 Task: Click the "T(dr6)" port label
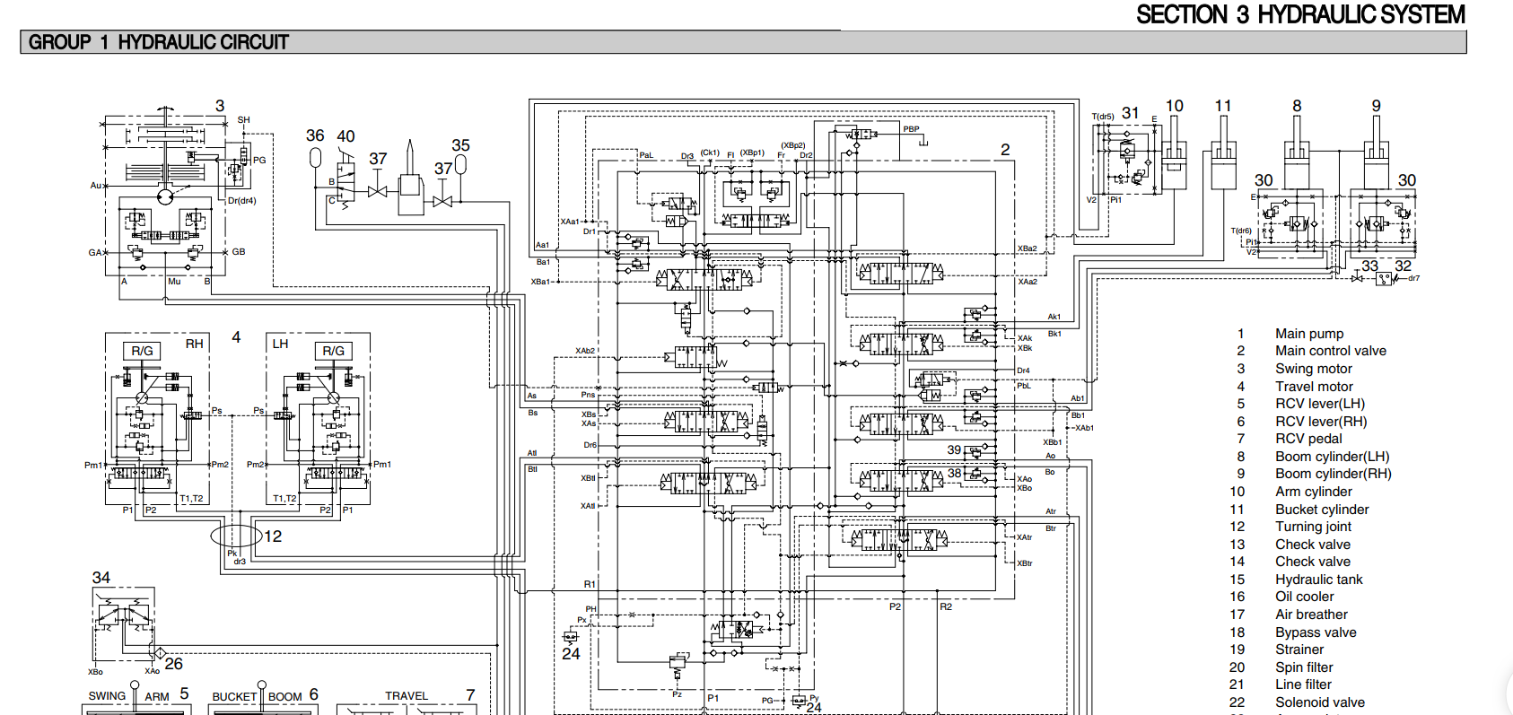pos(1241,231)
